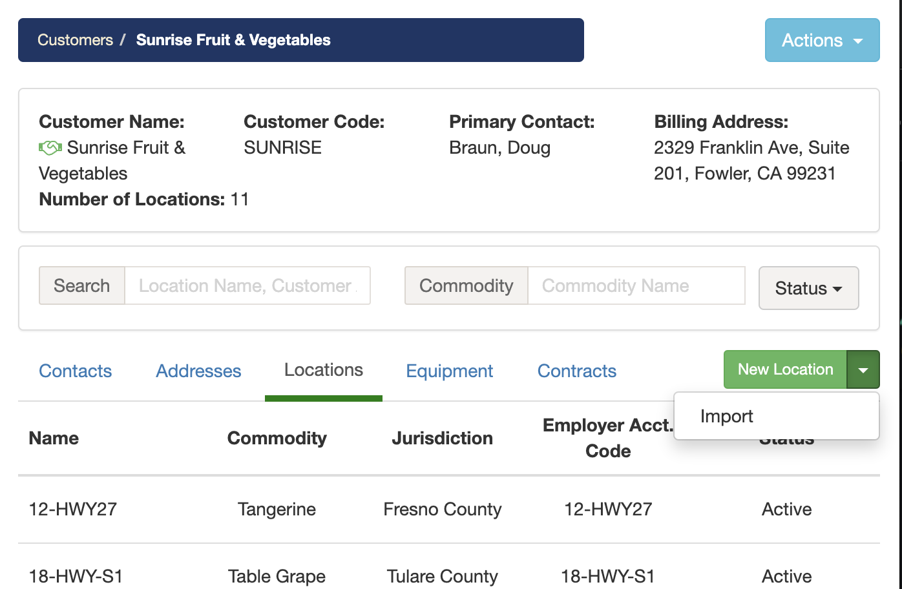Open the 18-HWY-S1 location row
This screenshot has width=902, height=589.
click(x=76, y=575)
